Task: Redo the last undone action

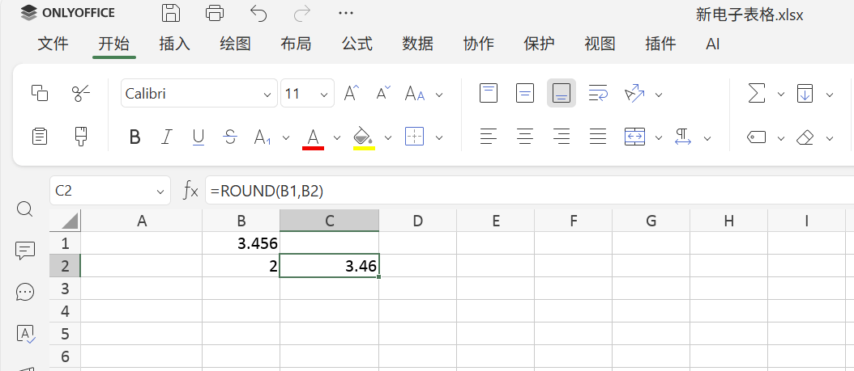Action: [302, 13]
